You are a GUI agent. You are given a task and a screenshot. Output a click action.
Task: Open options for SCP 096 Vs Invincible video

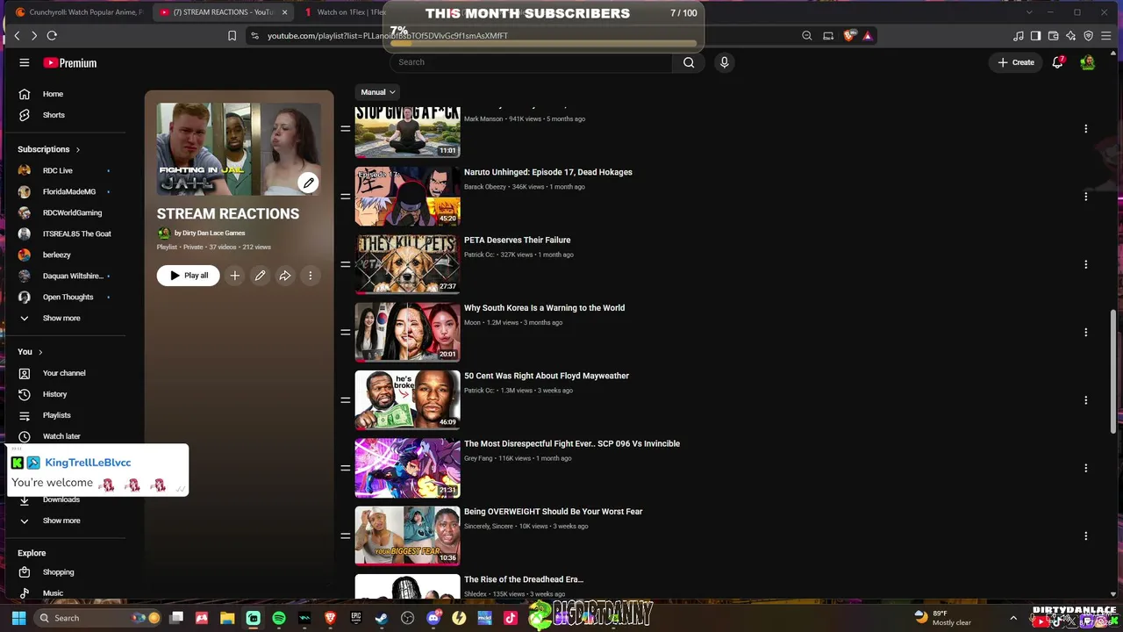pos(1085,468)
